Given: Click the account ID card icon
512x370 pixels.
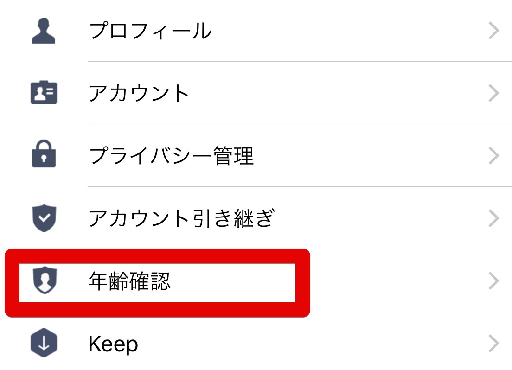Looking at the screenshot, I should coord(44,93).
